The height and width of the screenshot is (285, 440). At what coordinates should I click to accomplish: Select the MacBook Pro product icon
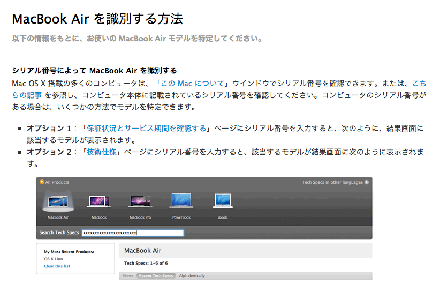pos(140,201)
